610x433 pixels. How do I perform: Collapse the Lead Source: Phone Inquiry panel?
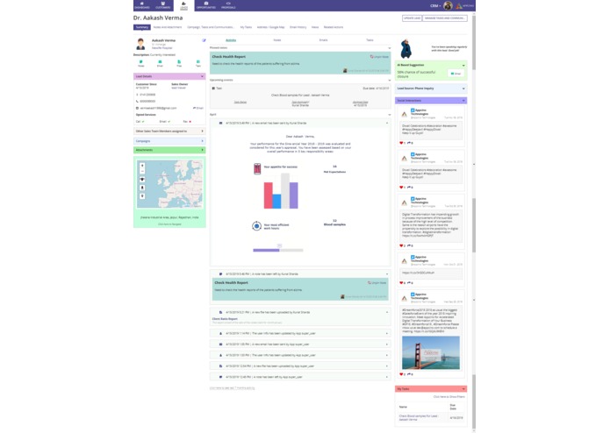463,89
